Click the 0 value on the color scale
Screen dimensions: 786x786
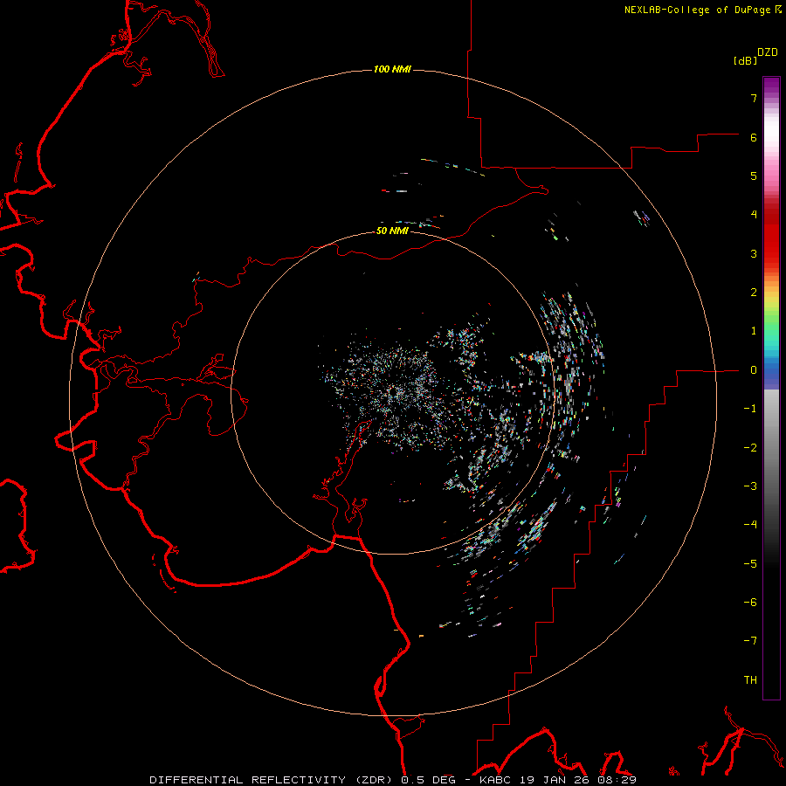point(754,370)
